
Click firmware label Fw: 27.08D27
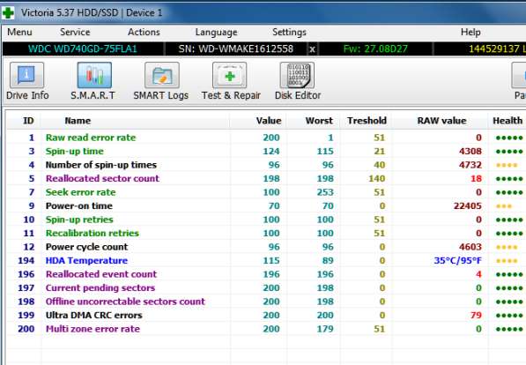375,49
